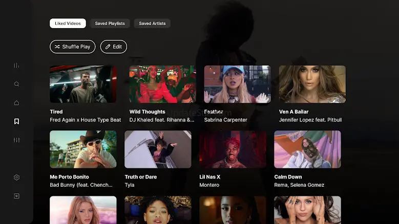Switch to Liked Videos tab
The width and height of the screenshot is (399, 224).
click(x=68, y=24)
